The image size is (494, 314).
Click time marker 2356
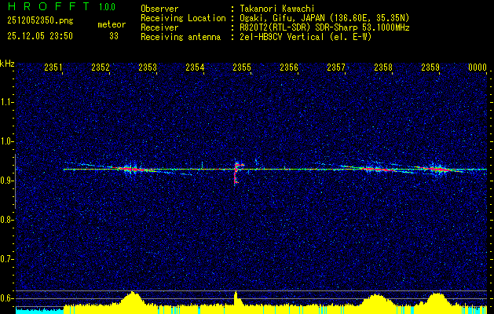point(289,68)
